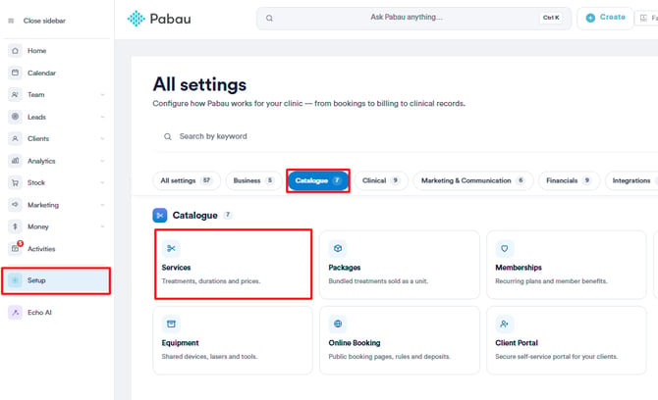Click the Money dollar icon
The image size is (658, 400).
pyautogui.click(x=15, y=226)
